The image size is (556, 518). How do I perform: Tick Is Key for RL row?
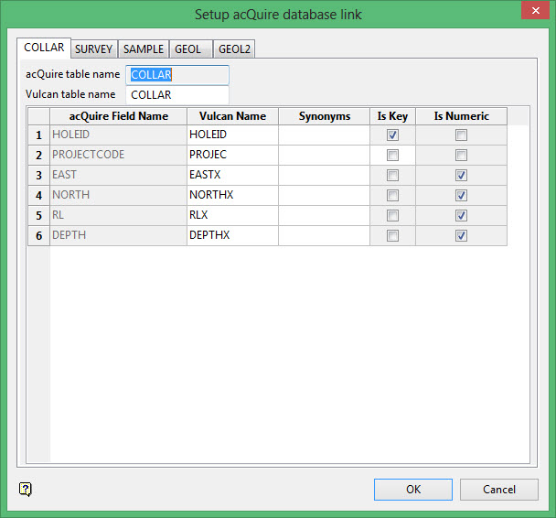tap(392, 215)
